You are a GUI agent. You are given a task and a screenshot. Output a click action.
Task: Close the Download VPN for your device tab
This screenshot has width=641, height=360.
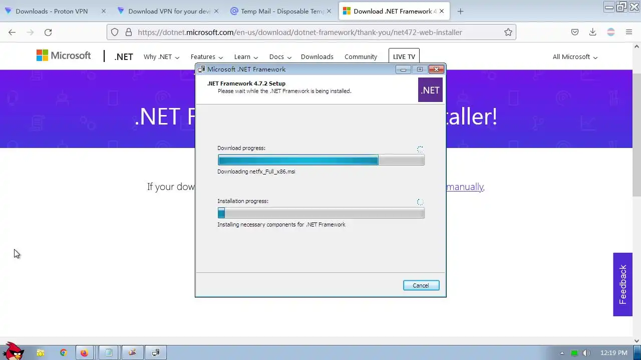pos(216,11)
